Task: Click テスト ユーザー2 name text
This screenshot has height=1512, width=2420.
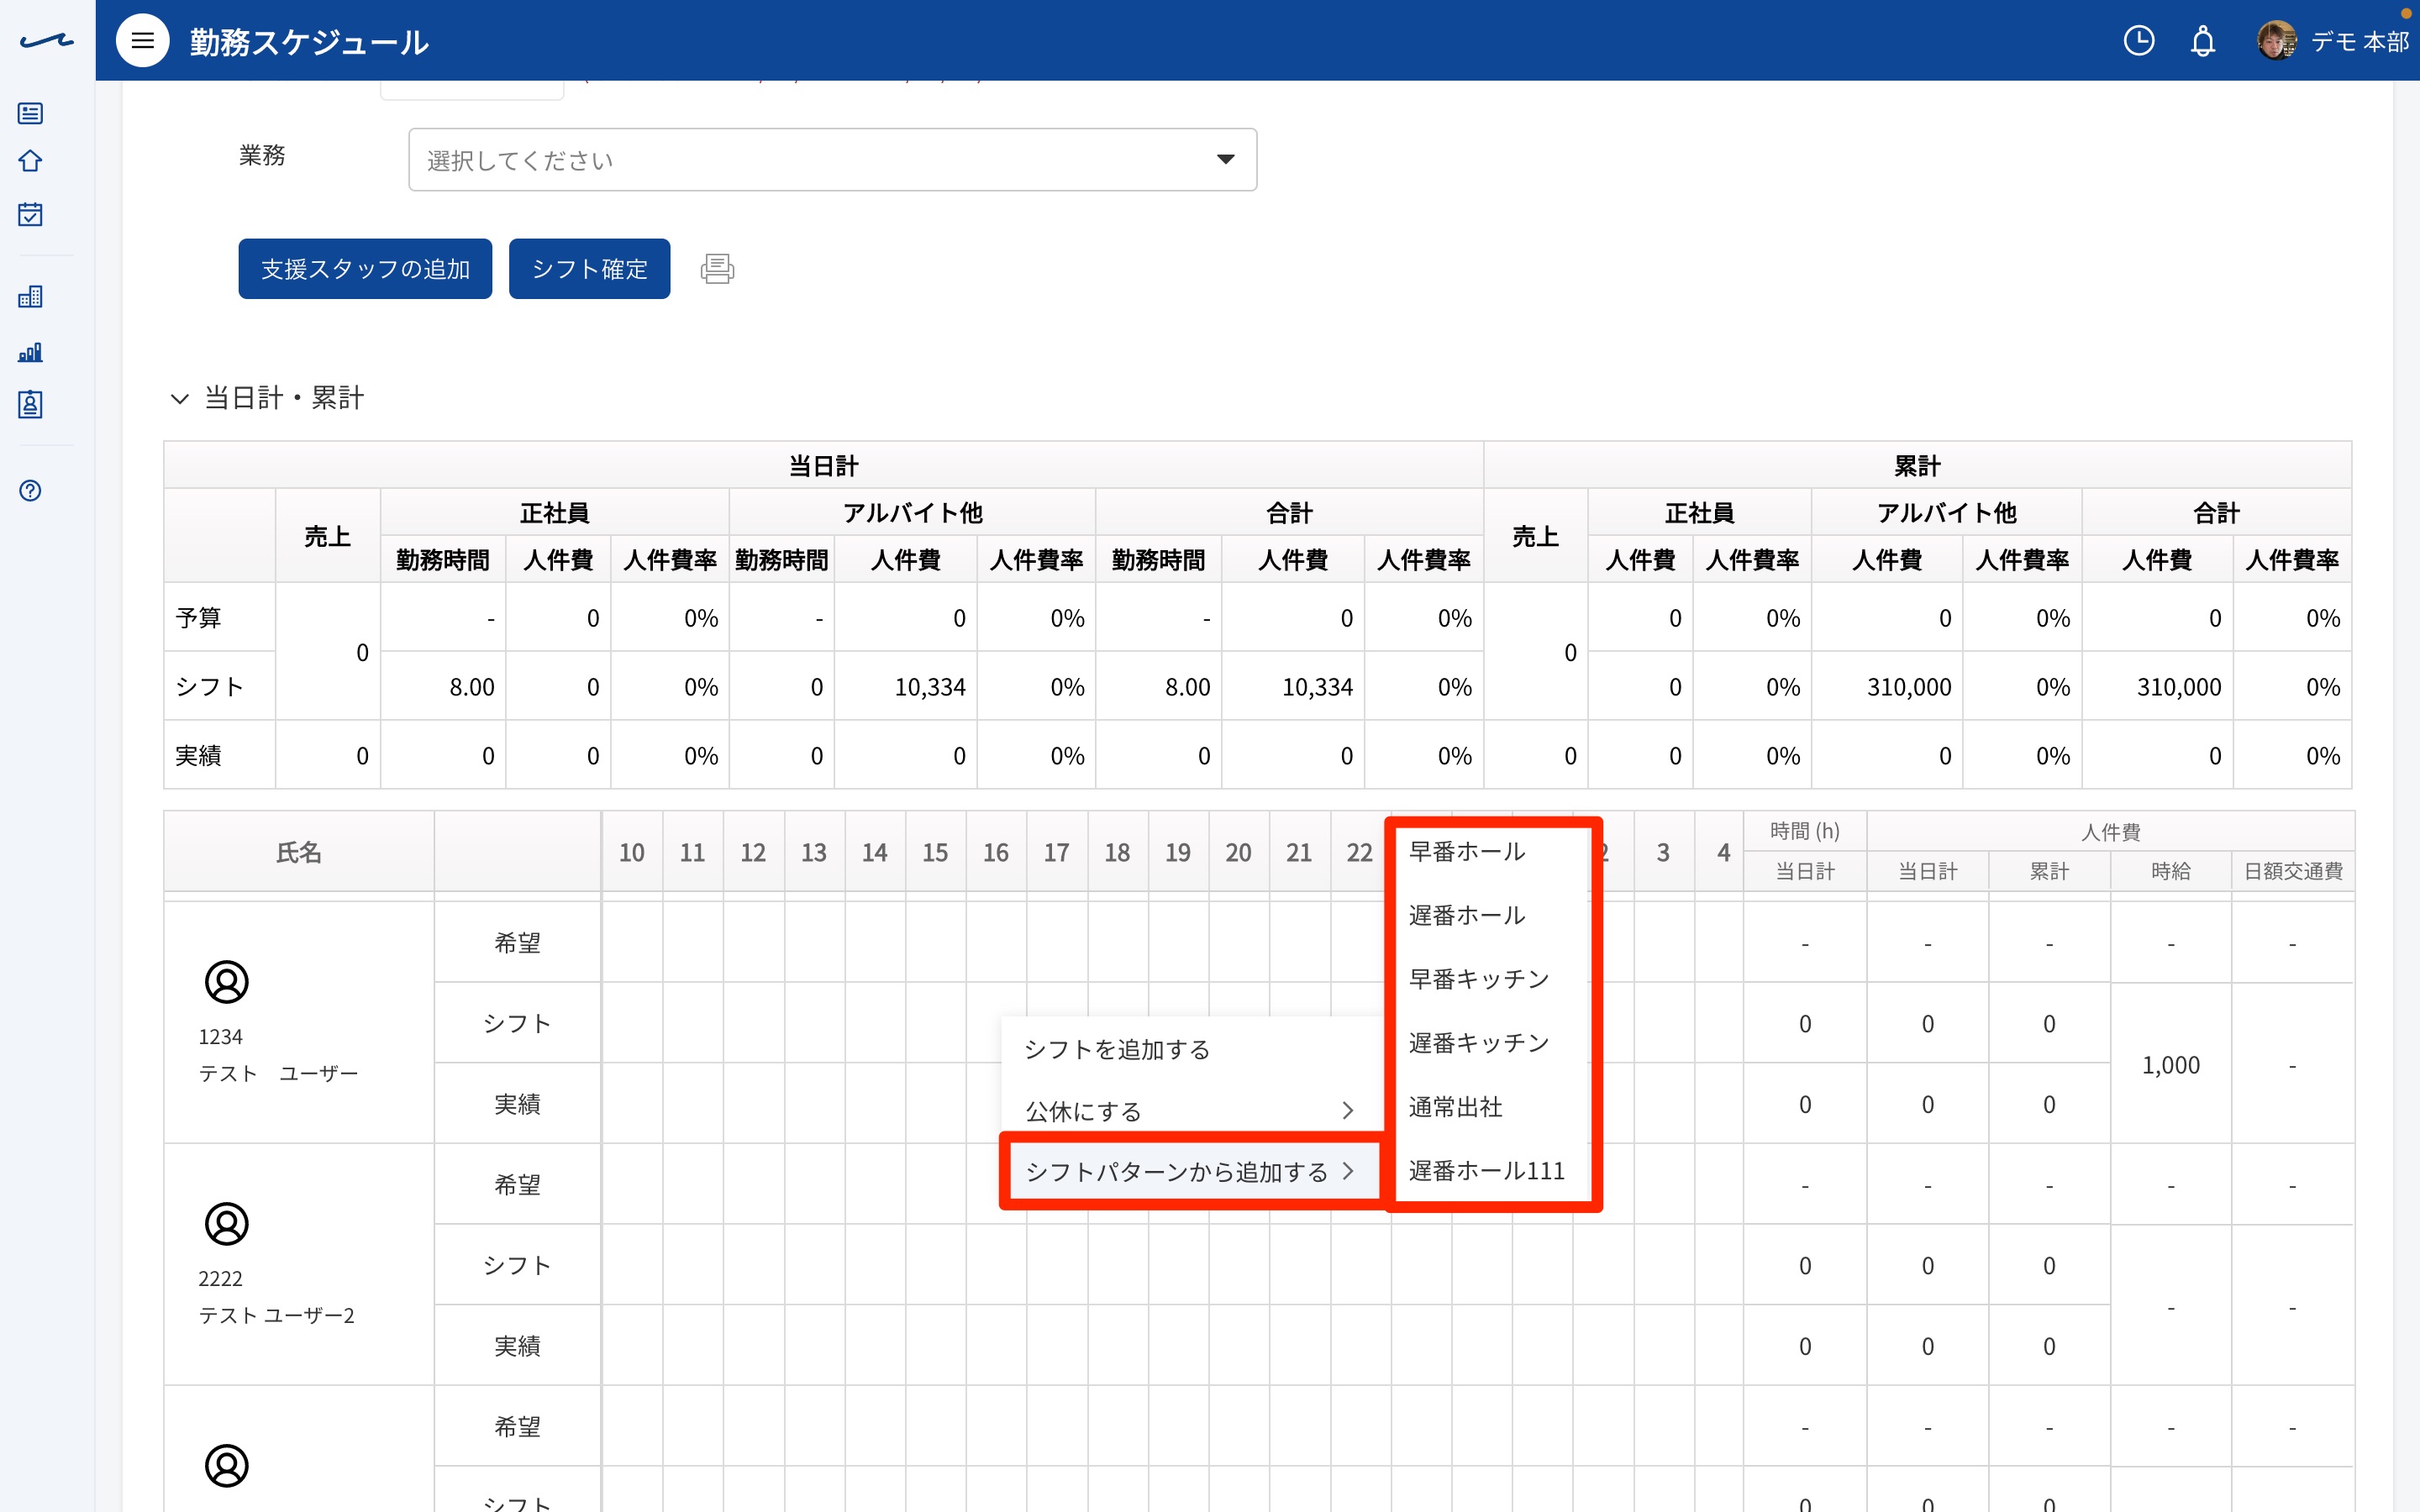Action: click(x=276, y=1315)
